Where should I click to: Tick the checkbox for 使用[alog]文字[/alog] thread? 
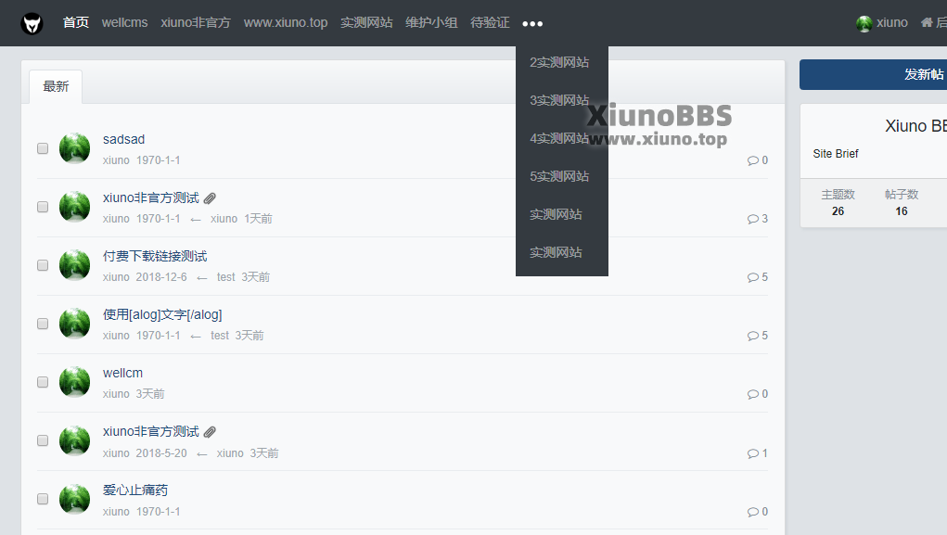pos(43,324)
